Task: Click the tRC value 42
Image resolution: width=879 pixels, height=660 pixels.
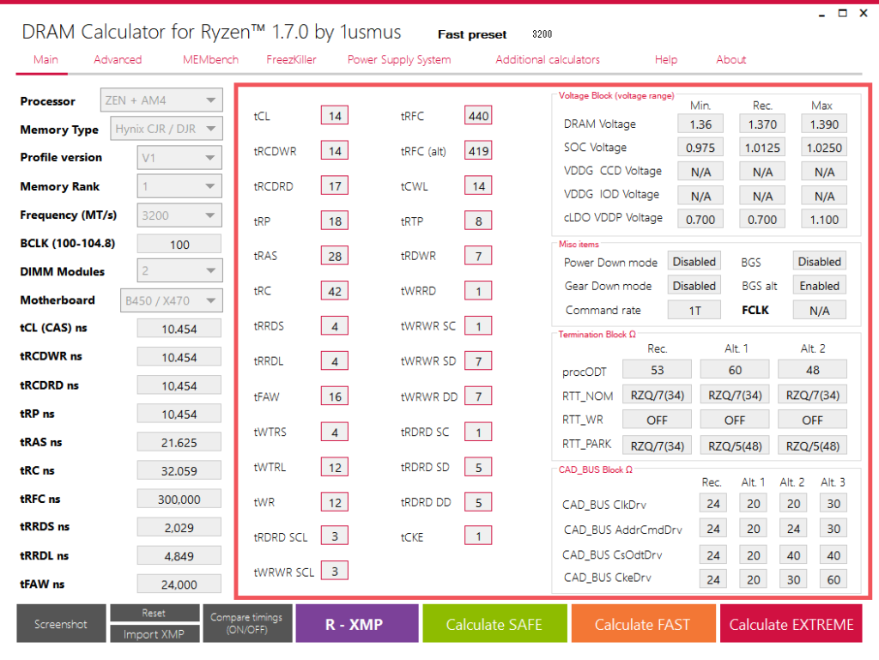Action: tap(335, 291)
